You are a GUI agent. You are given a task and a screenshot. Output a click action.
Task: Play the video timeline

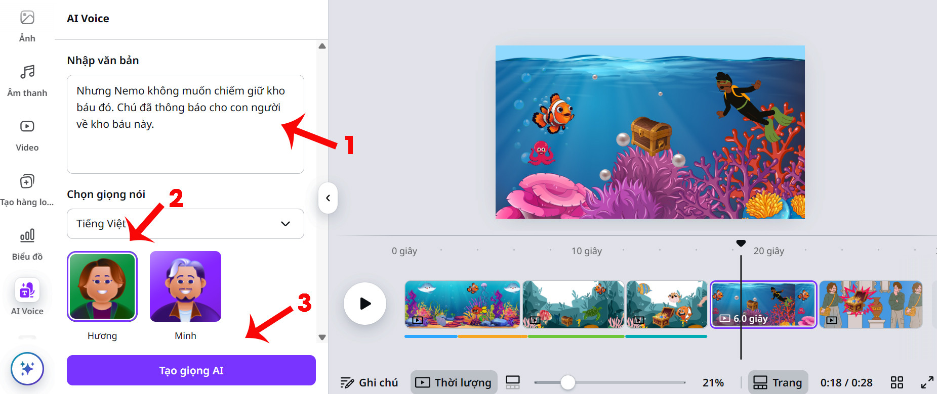click(x=365, y=304)
